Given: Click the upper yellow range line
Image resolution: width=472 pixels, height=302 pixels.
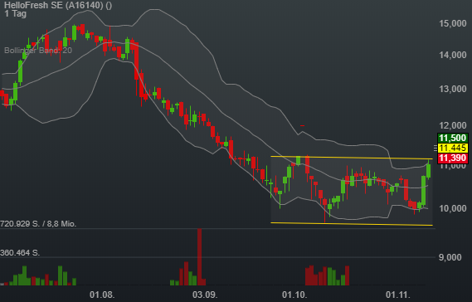Looking at the screenshot, I should (x=351, y=158).
